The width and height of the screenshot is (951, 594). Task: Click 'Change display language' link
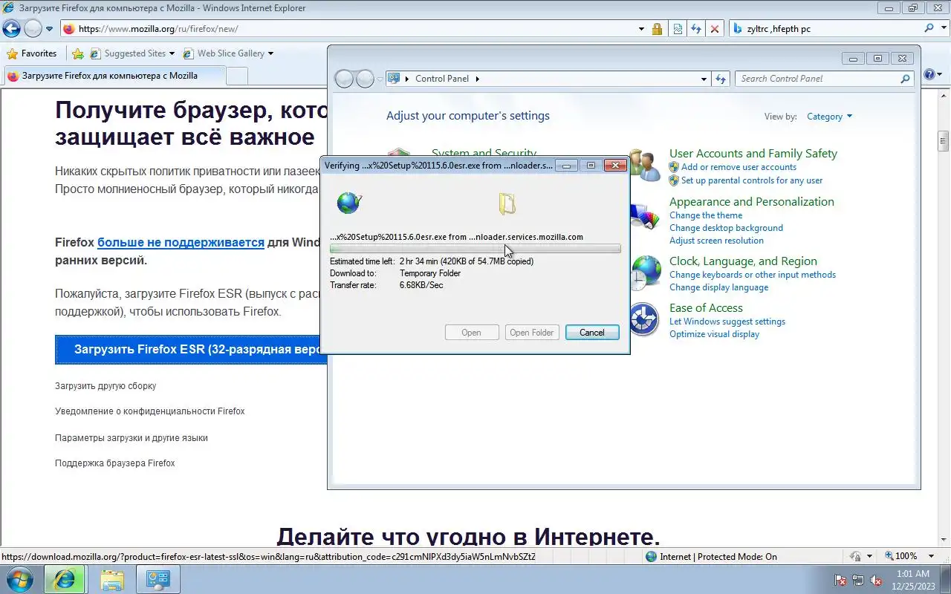tap(718, 287)
